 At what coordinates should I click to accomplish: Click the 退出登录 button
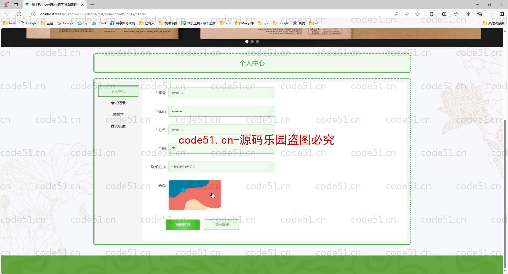click(x=222, y=225)
